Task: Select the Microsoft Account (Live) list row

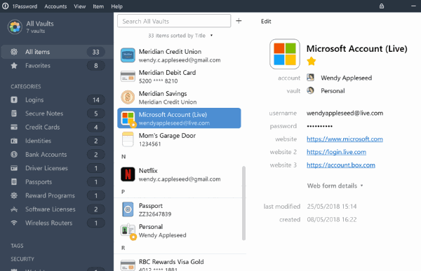Action: tap(179, 118)
